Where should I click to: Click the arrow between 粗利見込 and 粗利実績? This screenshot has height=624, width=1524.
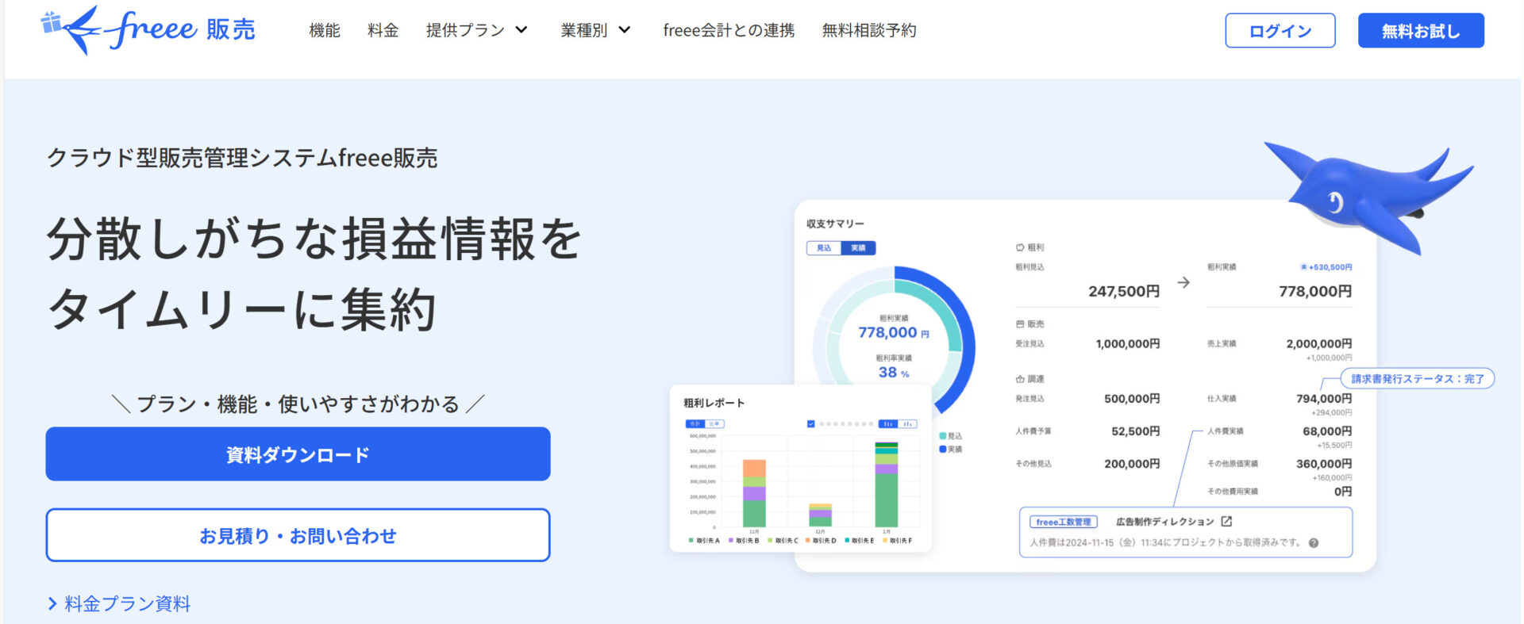(1183, 282)
